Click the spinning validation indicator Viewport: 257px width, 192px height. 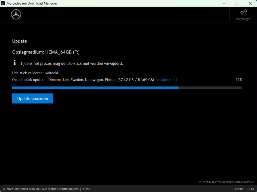(175, 80)
